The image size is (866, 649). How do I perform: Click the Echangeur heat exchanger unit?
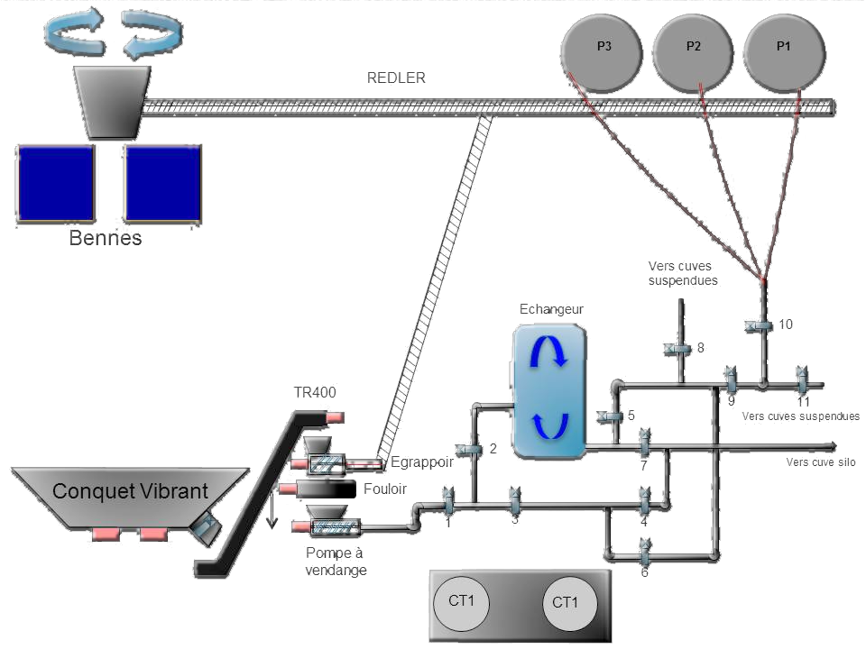[x=549, y=391]
